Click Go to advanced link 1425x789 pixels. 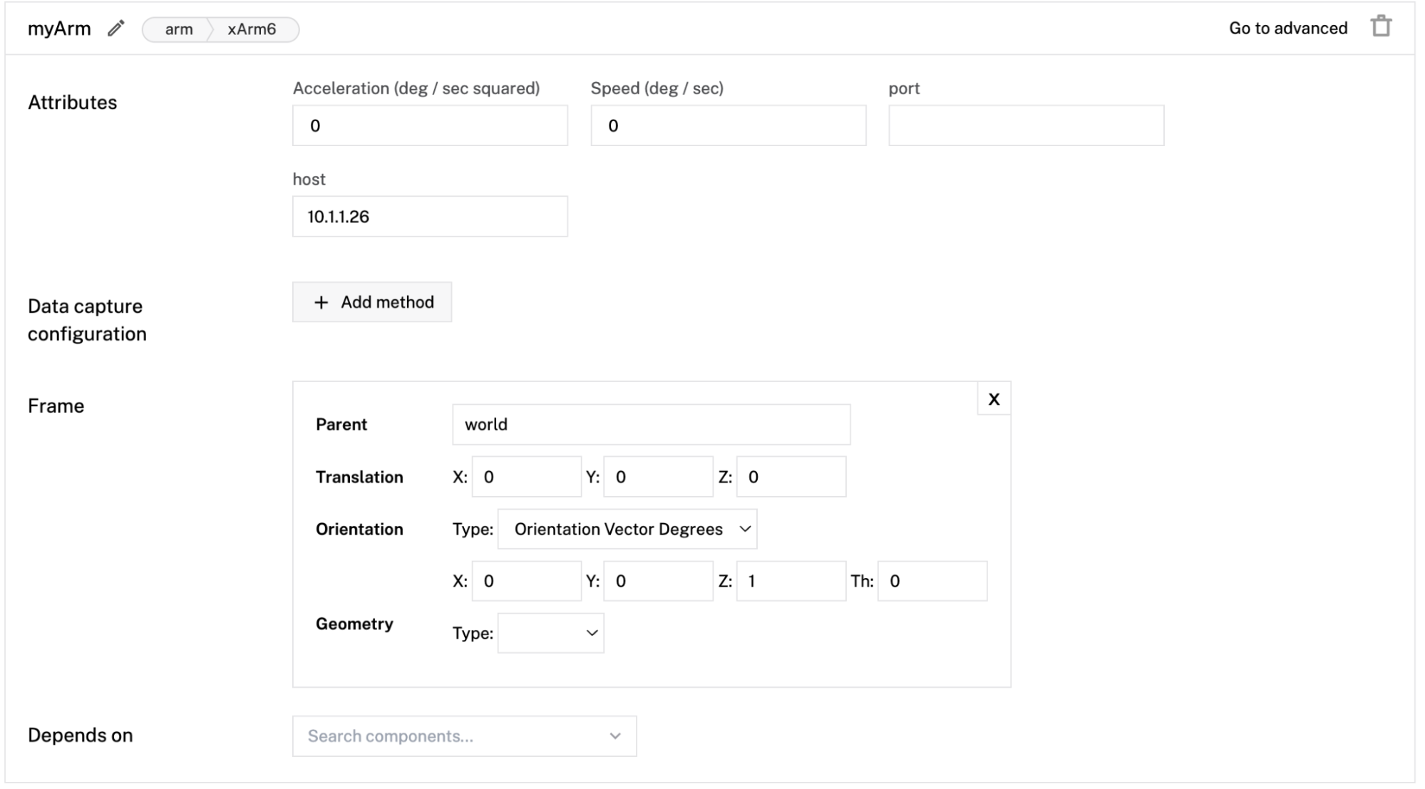coord(1287,29)
